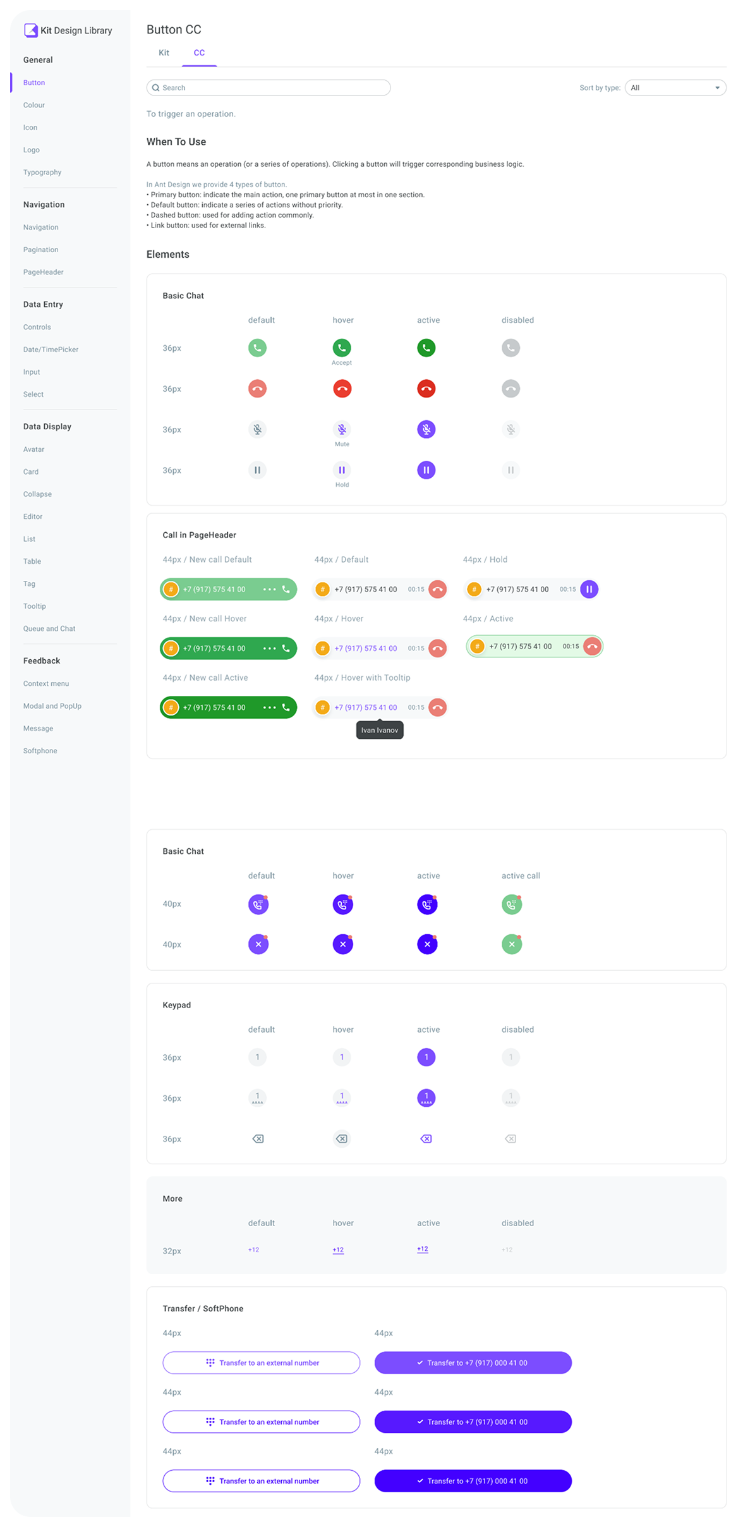
Task: Click the search magnifier icon
Action: pos(155,88)
